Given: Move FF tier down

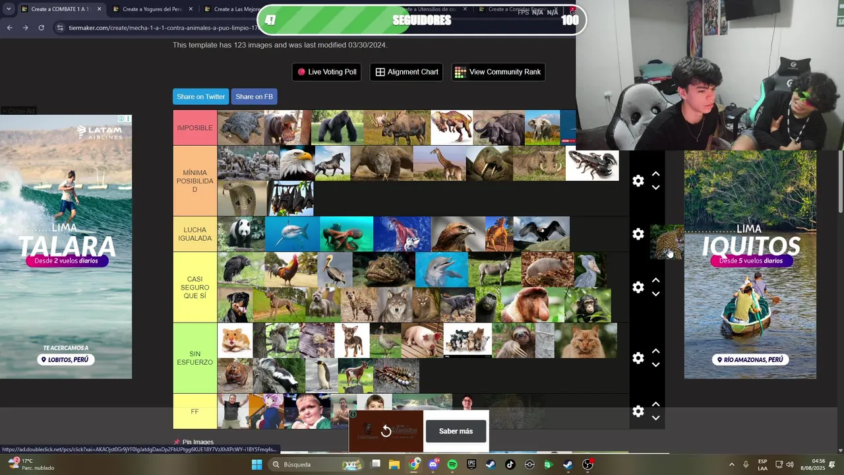Looking at the screenshot, I should tap(655, 418).
